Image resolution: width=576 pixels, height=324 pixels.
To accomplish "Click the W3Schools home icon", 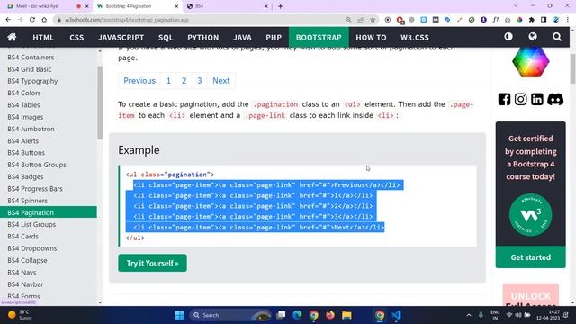I will pyautogui.click(x=12, y=37).
